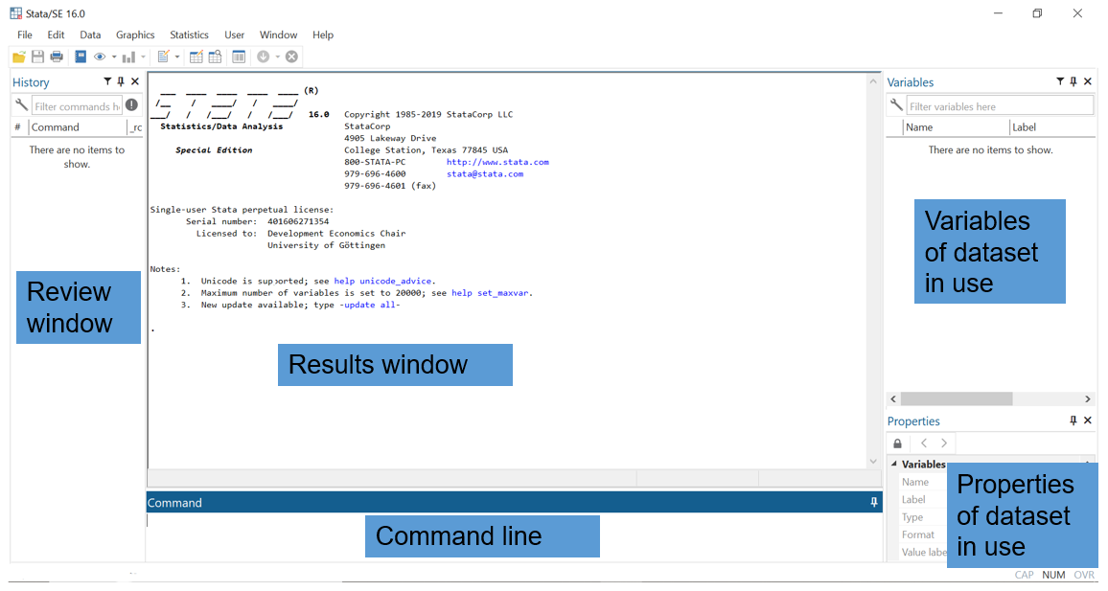This screenshot has width=1108, height=591.
Task: Open the dropdown next to the Viewer icon
Action: pyautogui.click(x=114, y=57)
